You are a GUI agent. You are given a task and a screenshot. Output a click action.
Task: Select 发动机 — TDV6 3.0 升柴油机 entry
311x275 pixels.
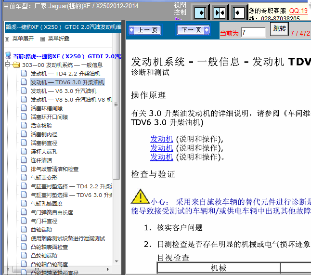click(x=67, y=82)
